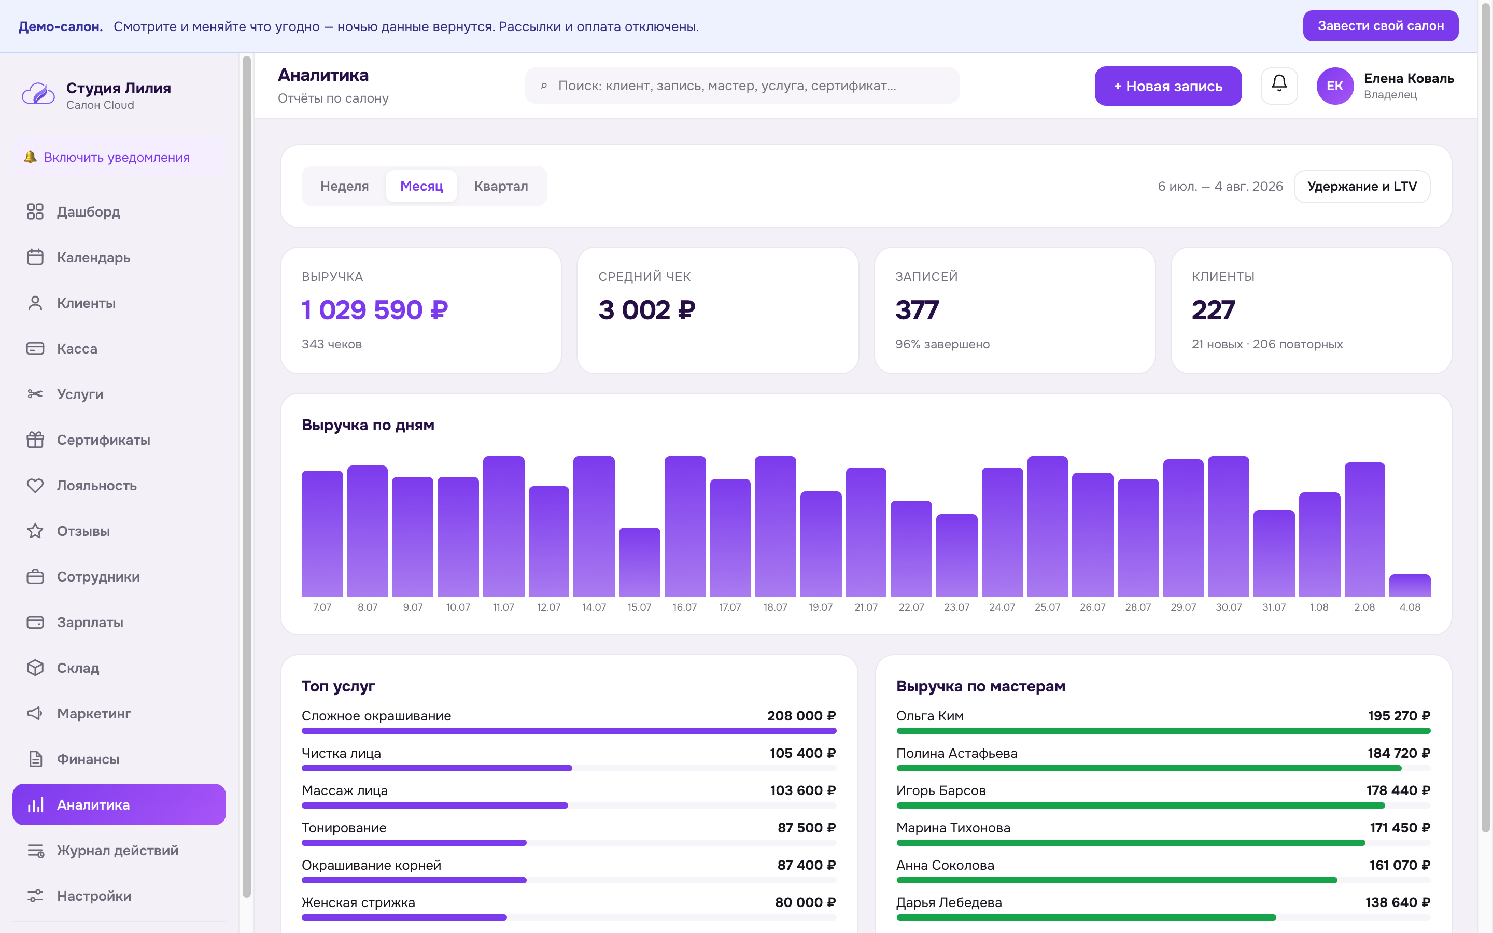Click the Сертификаты gift icon
Viewport: 1493px width, 933px height.
pos(35,440)
